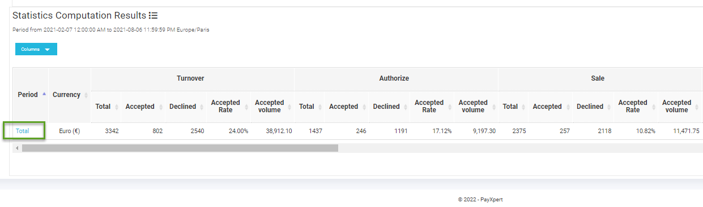This screenshot has height=207, width=703.
Task: Click the Sale group column header
Action: (598, 78)
